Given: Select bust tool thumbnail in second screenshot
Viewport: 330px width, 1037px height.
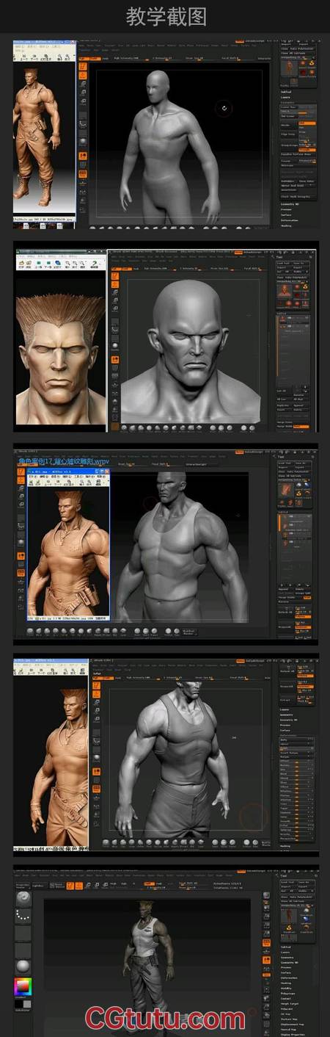Looking at the screenshot, I should 285,291.
